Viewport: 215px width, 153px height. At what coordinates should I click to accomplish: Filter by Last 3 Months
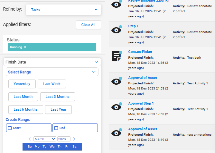click(x=57, y=97)
